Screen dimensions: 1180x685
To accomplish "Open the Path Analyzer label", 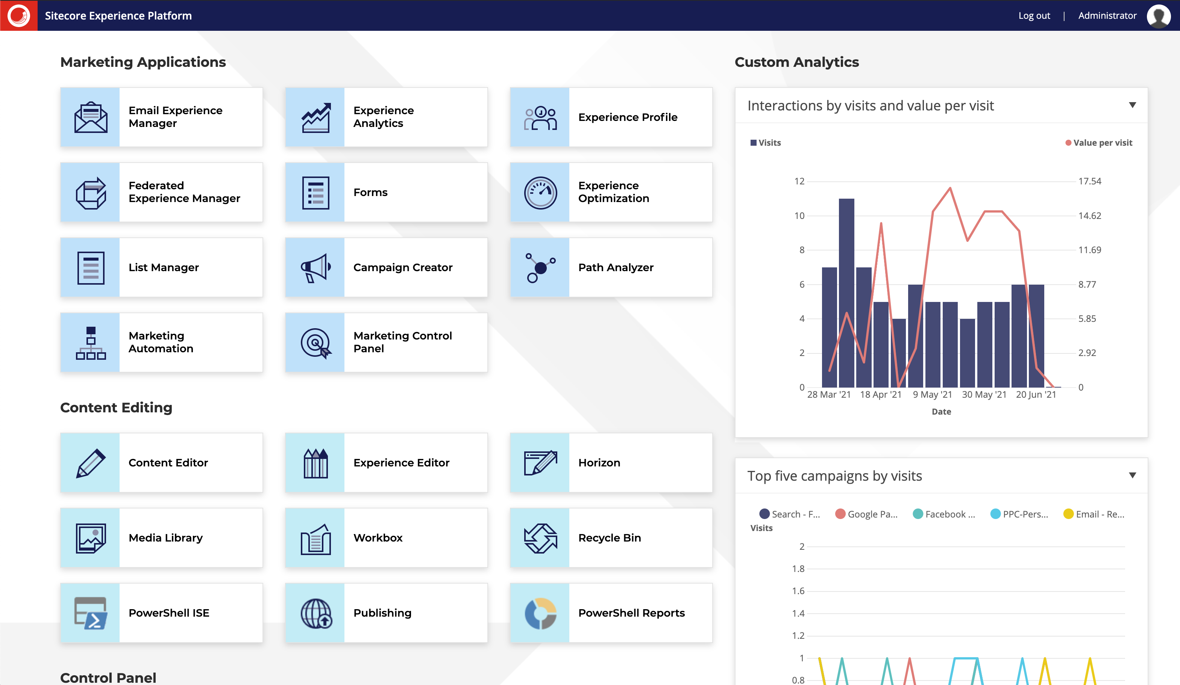I will (616, 267).
